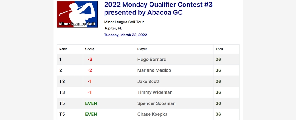Viewport: 296px width, 120px height.
Task: Click Chase Koepka's Thru 36 value
Action: [x=218, y=114]
